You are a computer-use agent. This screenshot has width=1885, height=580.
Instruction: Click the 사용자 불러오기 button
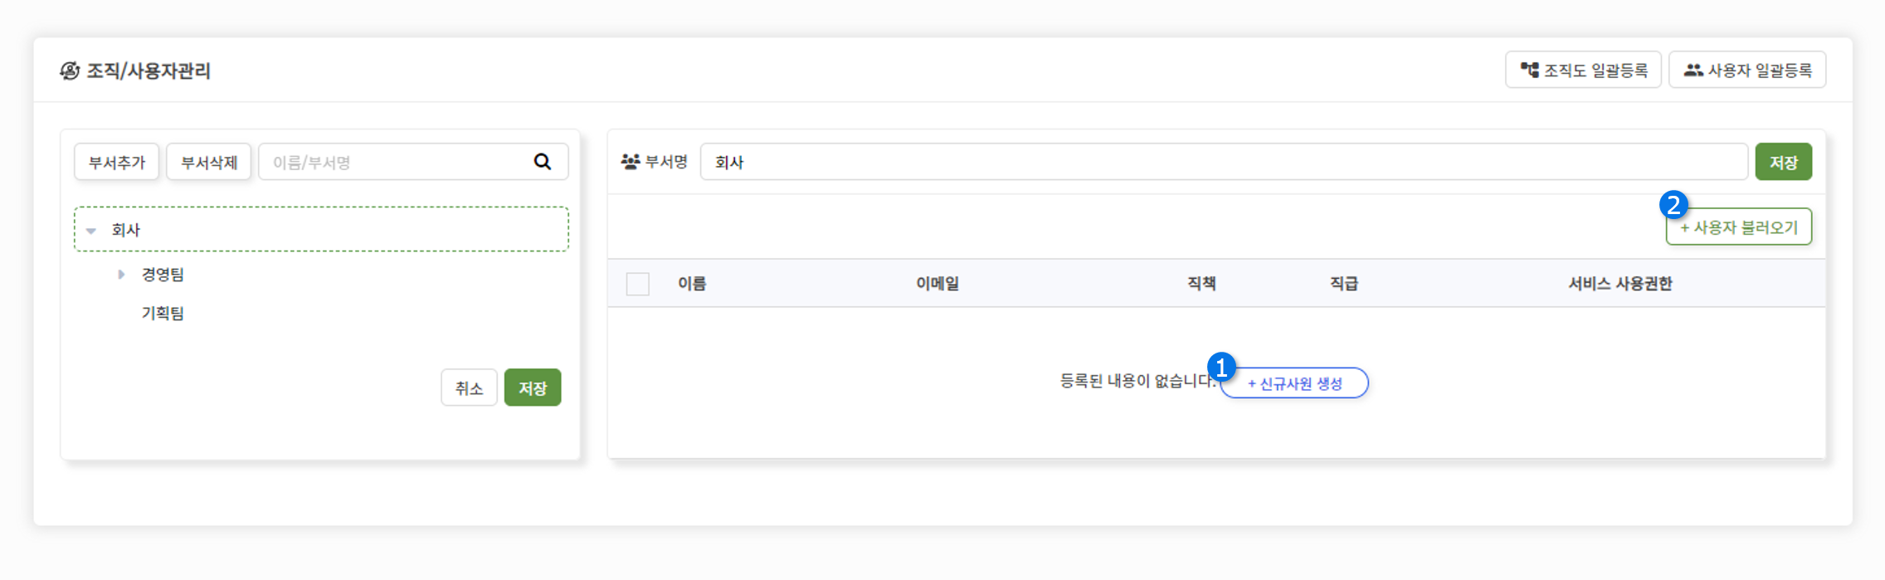click(1739, 227)
